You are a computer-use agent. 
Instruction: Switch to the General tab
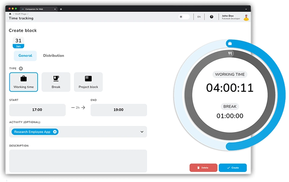tap(25, 56)
